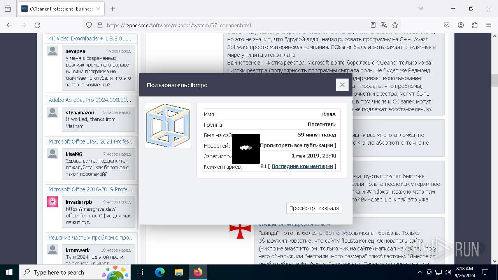
Task: Open Firefox application menu
Action: click(x=489, y=25)
